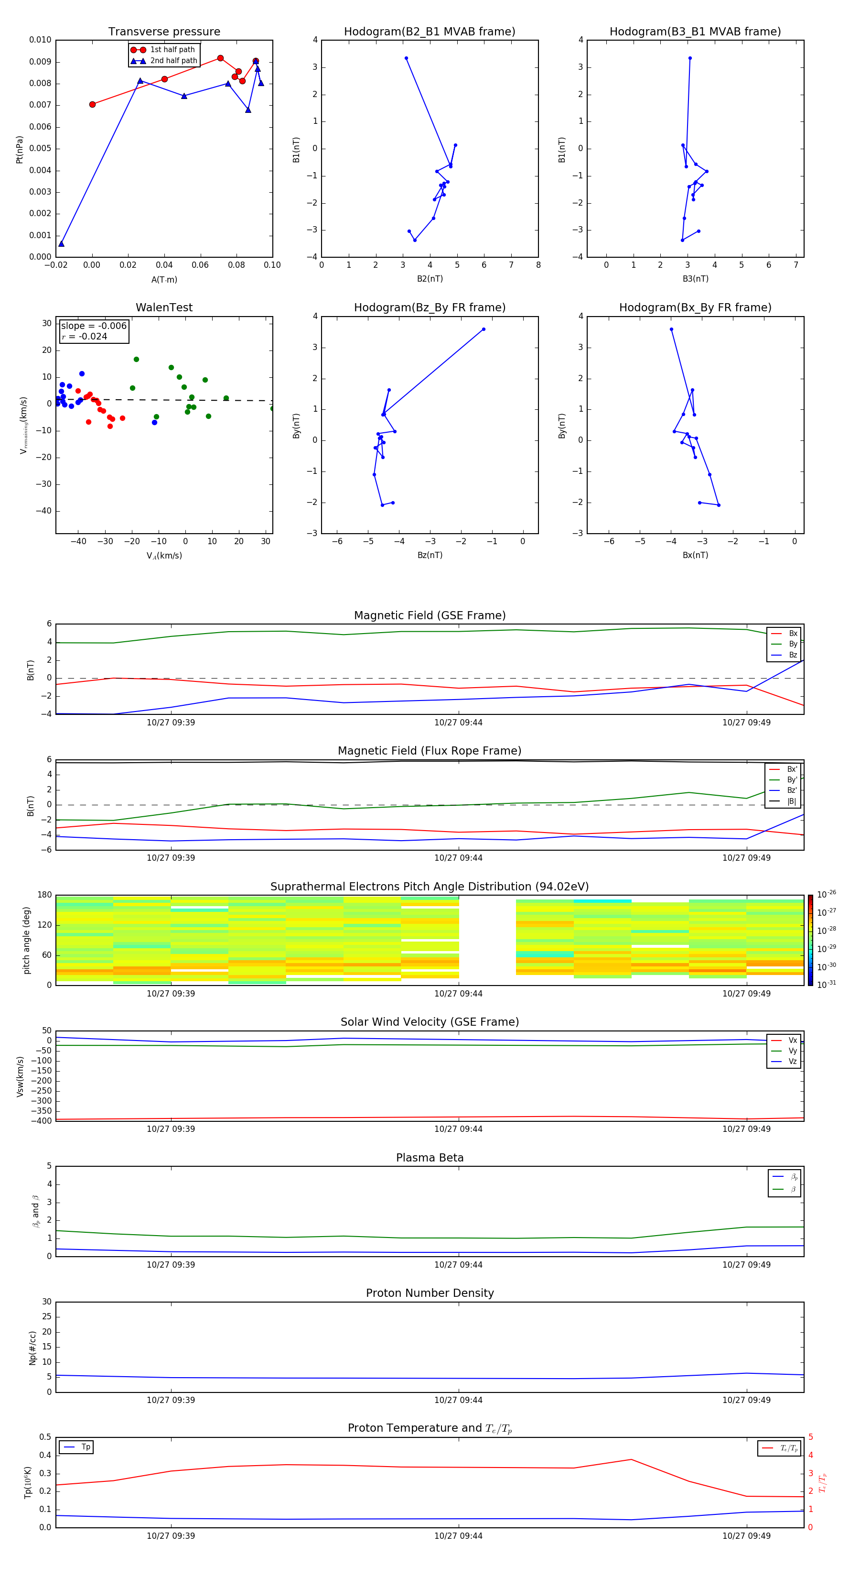860x1578 pixels.
Task: Select the "|B|" entry in Flux Rope legend
Action: (x=784, y=801)
